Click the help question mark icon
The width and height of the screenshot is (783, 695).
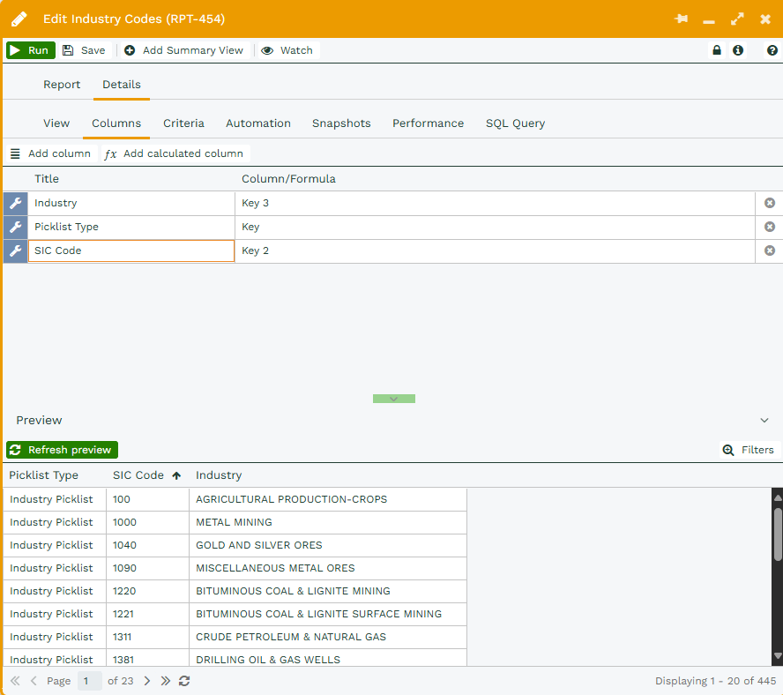pyautogui.click(x=772, y=50)
